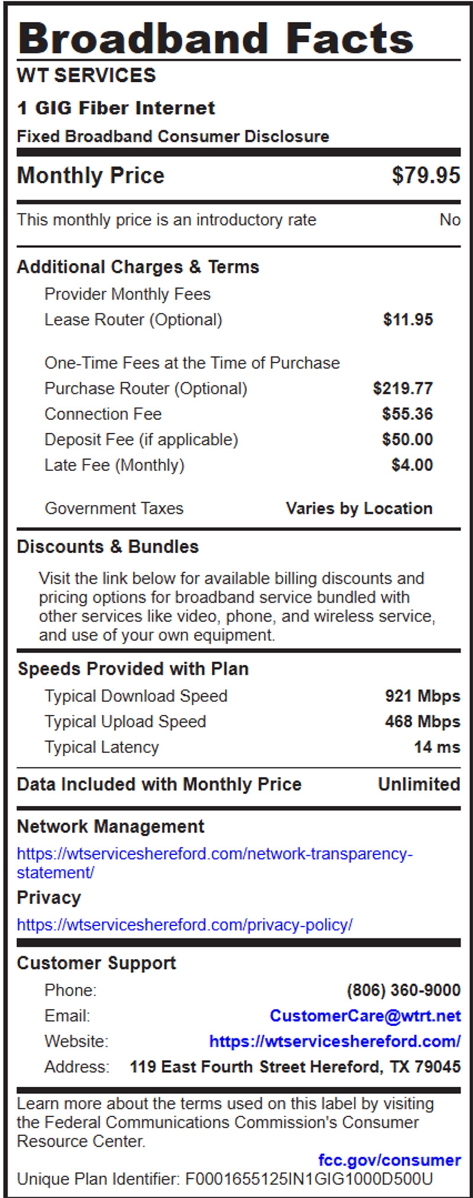Select the 14 ms latency value

[436, 747]
